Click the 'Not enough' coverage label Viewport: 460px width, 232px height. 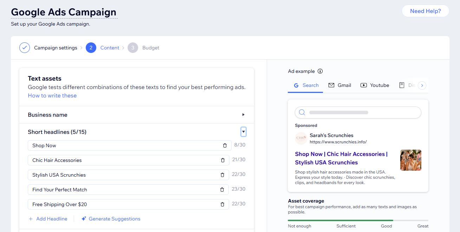tap(299, 226)
